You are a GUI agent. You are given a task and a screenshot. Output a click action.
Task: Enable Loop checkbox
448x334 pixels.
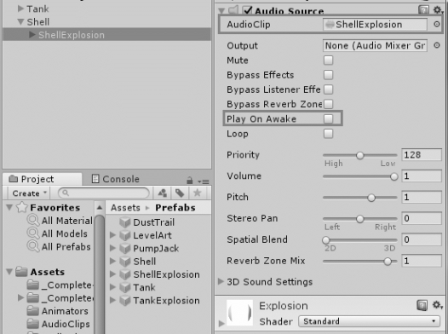[x=328, y=134]
